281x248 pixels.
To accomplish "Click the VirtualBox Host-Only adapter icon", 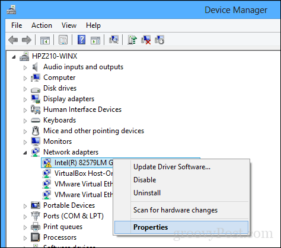I will click(x=47, y=173).
